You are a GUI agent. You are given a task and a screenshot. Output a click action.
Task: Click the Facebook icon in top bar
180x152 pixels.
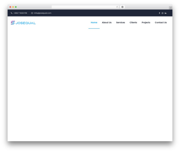click(159, 13)
